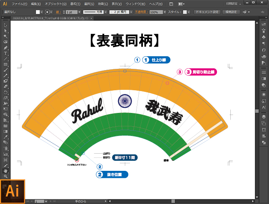
Task: Select the Direct Selection tool
Action: [x=5, y=31]
